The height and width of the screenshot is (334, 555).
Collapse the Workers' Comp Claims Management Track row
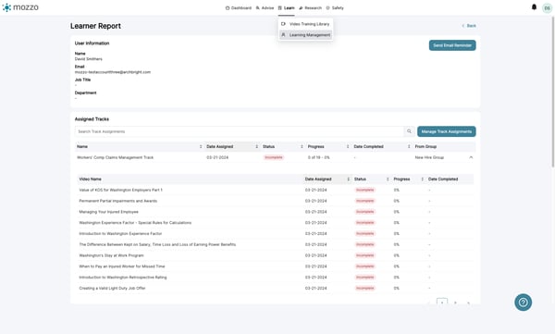[x=471, y=157]
